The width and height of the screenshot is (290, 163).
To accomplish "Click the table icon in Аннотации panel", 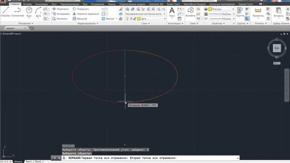I will pyautogui.click(x=179, y=19).
